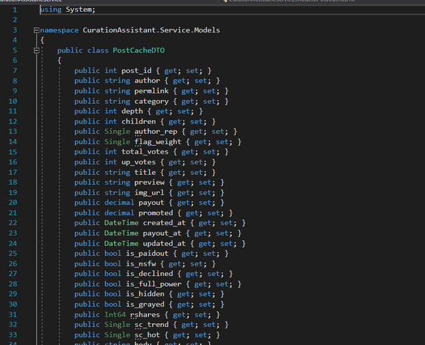Collapse the namespace CurationAssistant.Service.Models block
The image size is (425, 345).
pyautogui.click(x=37, y=30)
